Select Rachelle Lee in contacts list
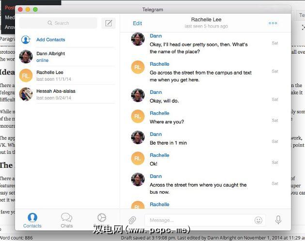The height and width of the screenshot is (241, 305). pyautogui.click(x=67, y=75)
